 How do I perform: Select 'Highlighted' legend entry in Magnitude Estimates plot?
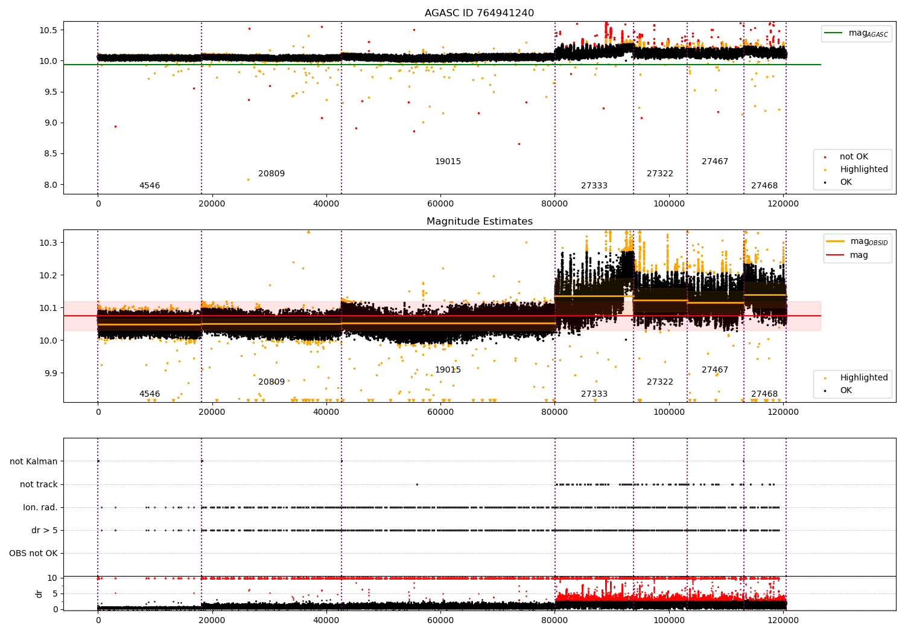pos(863,378)
